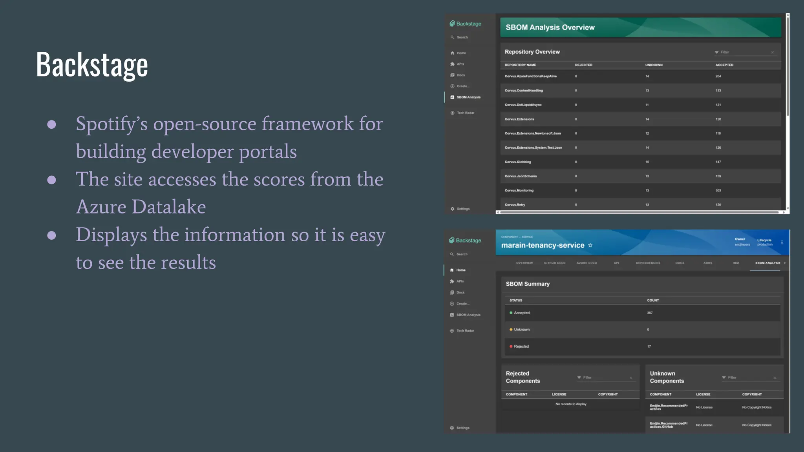The width and height of the screenshot is (804, 452).
Task: Select Corvus.Globbing row
Action: 640,162
